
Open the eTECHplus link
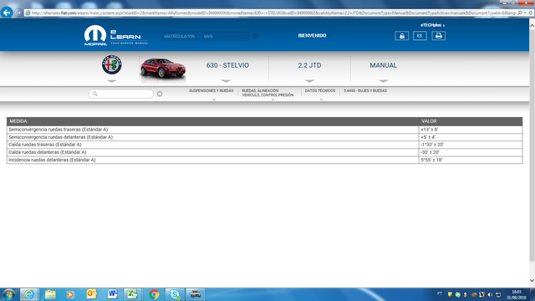pyautogui.click(x=432, y=25)
